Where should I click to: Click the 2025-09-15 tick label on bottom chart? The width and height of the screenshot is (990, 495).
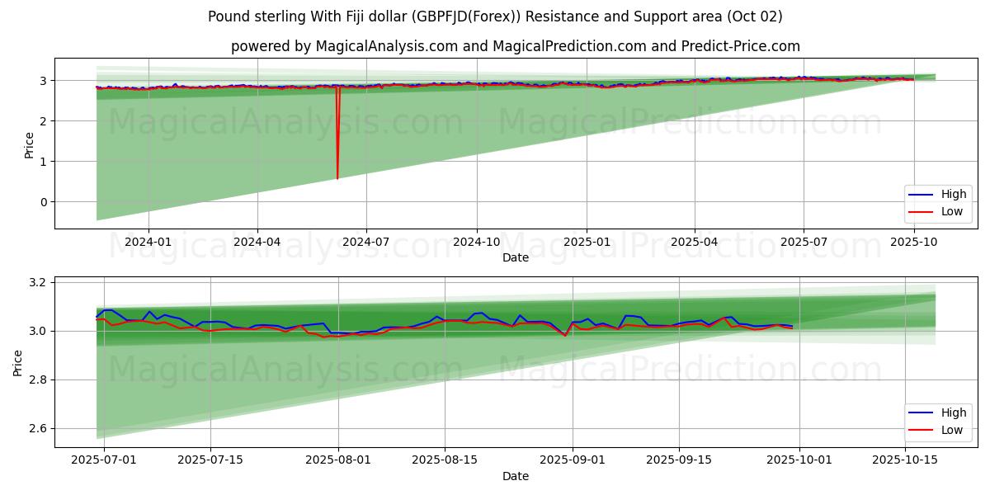[x=679, y=460]
